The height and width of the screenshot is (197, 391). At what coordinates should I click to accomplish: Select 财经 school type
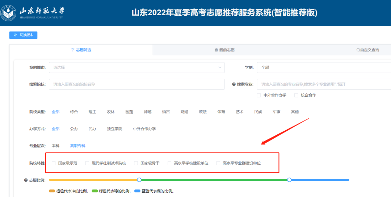pos(184,112)
